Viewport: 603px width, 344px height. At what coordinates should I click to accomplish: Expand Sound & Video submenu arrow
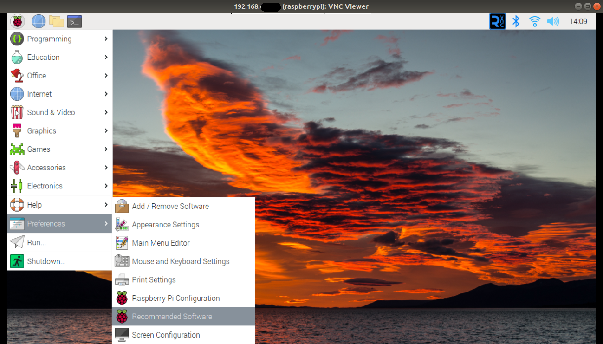click(x=106, y=112)
